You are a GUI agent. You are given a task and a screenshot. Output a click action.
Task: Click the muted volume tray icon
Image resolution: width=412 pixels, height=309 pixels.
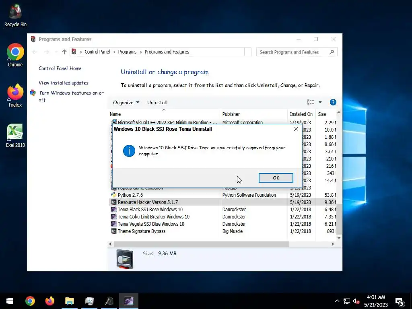tap(356, 301)
